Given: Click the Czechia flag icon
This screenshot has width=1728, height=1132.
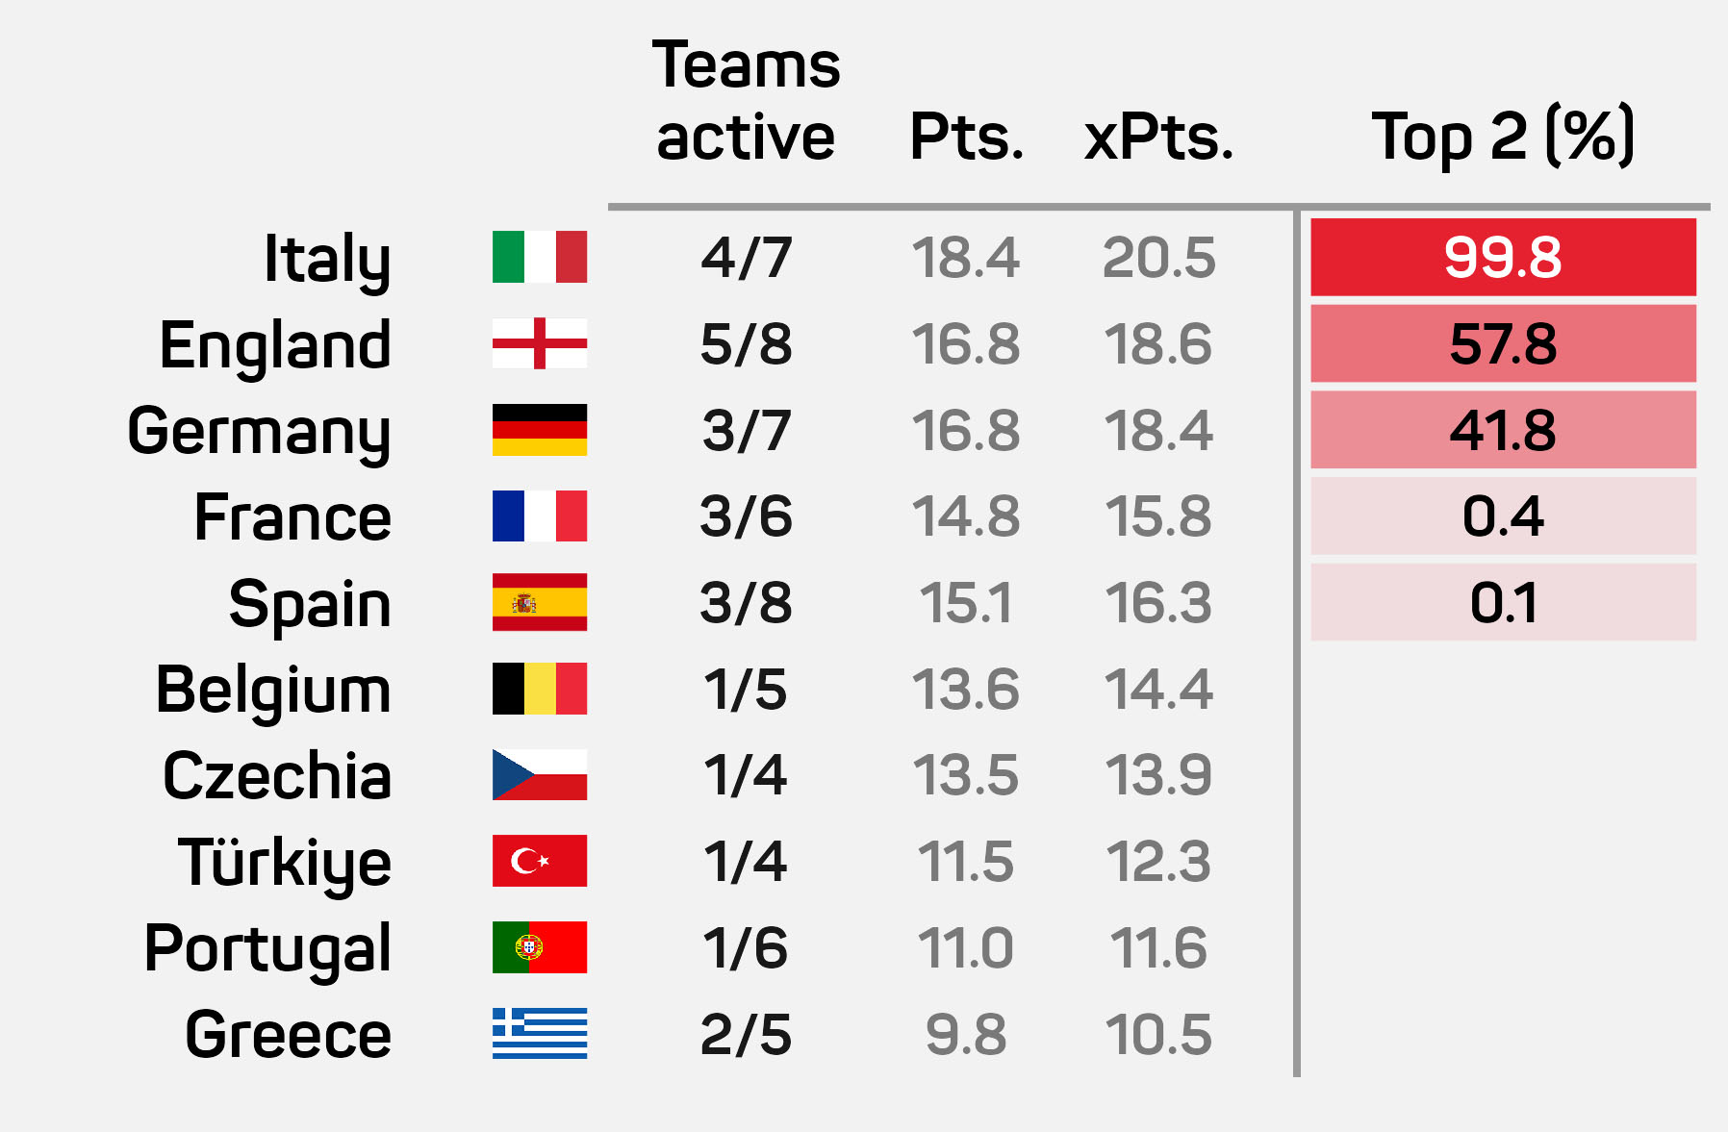Looking at the screenshot, I should click(540, 775).
